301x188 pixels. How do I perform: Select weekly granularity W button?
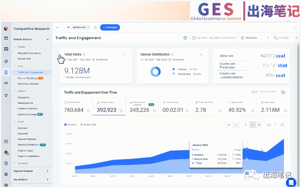pyautogui.click(x=252, y=125)
